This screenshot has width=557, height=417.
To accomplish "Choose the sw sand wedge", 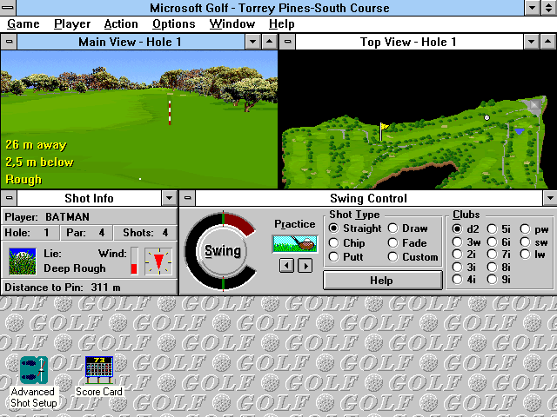I will pos(534,242).
